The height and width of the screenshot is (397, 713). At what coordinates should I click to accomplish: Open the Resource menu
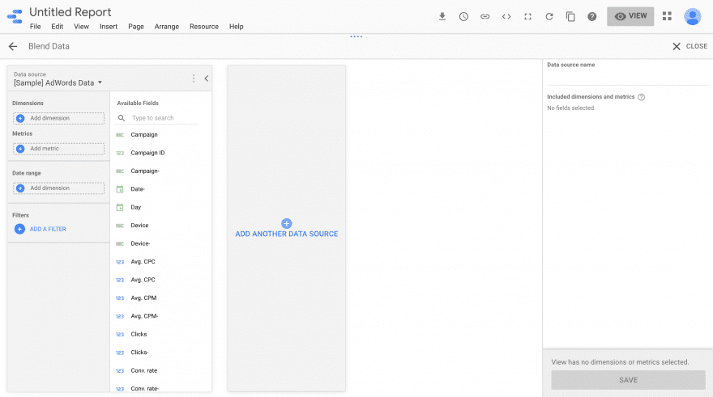[x=203, y=27]
